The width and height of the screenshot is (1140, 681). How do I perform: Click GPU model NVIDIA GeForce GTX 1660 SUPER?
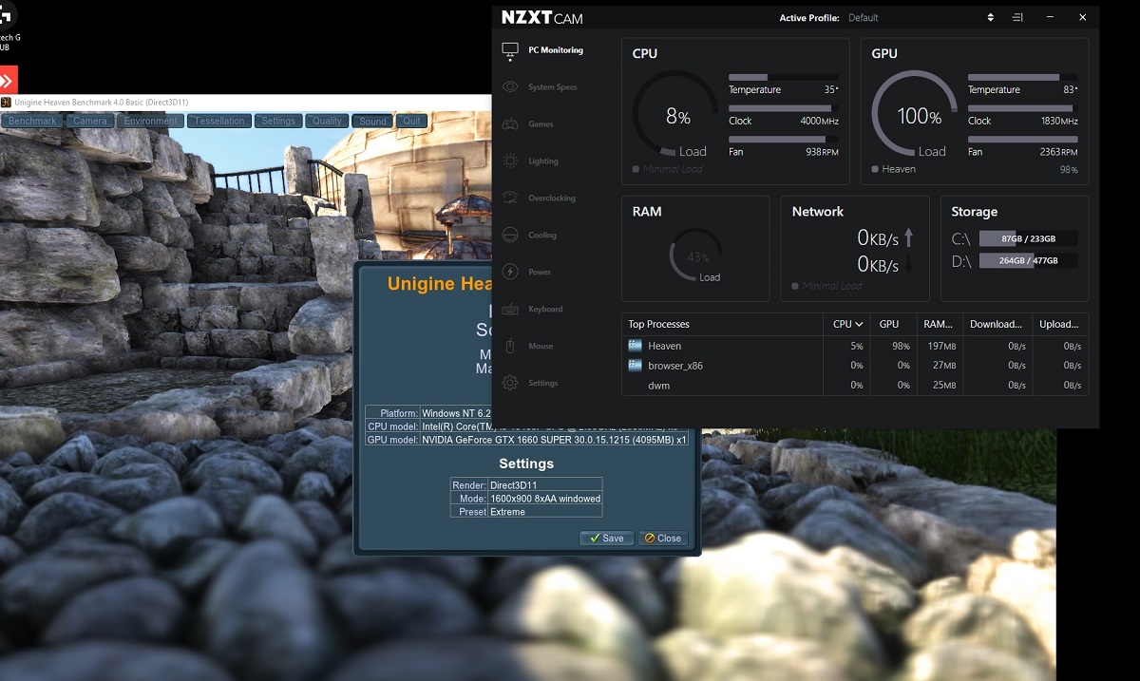point(554,440)
